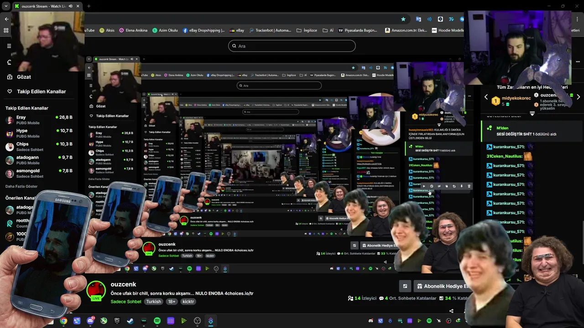
Task: Click the bookmark star in address bar
Action: [403, 19]
